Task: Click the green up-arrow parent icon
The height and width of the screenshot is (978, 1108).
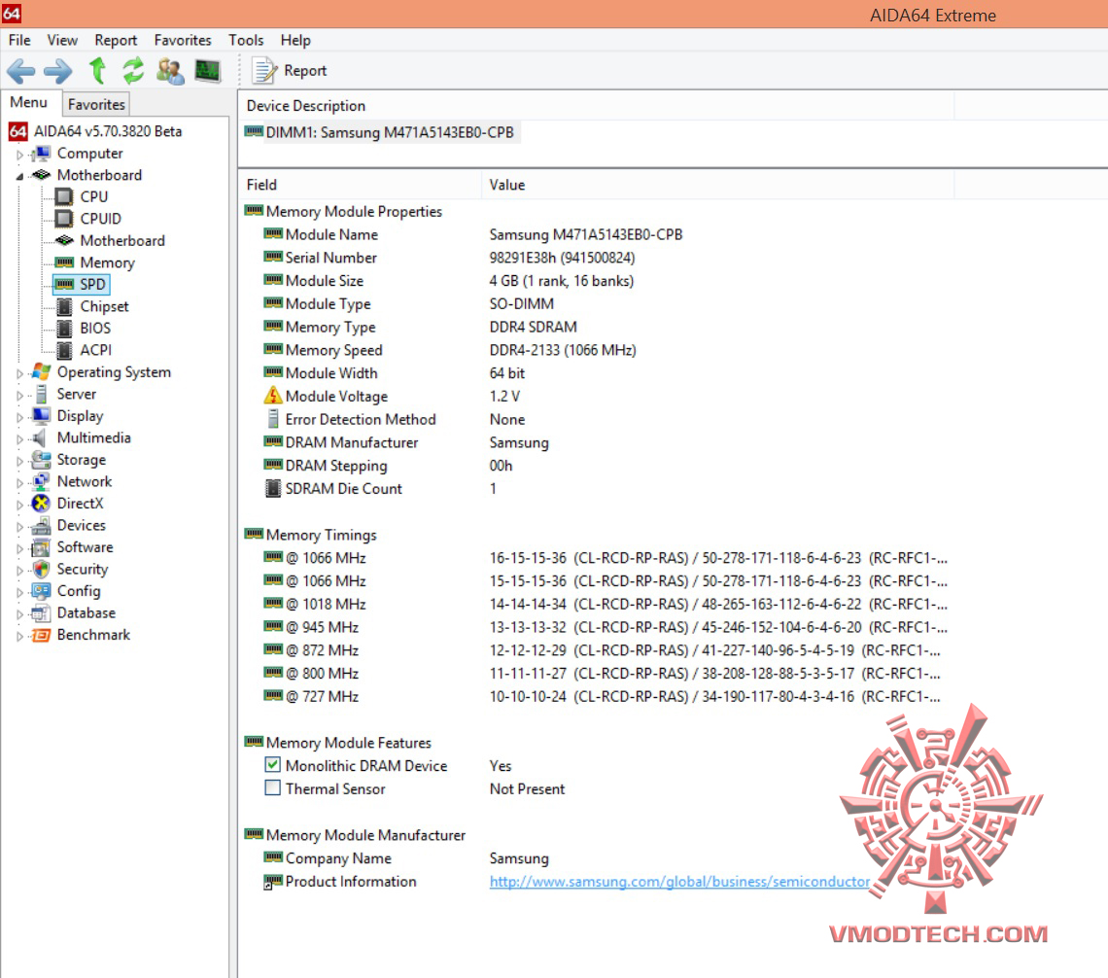Action: point(97,71)
